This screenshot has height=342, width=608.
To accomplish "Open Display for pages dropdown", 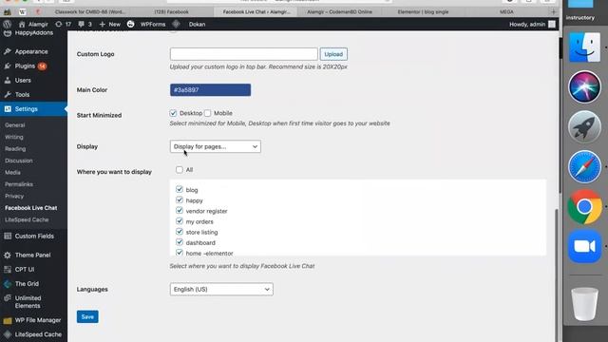I will pyautogui.click(x=216, y=146).
